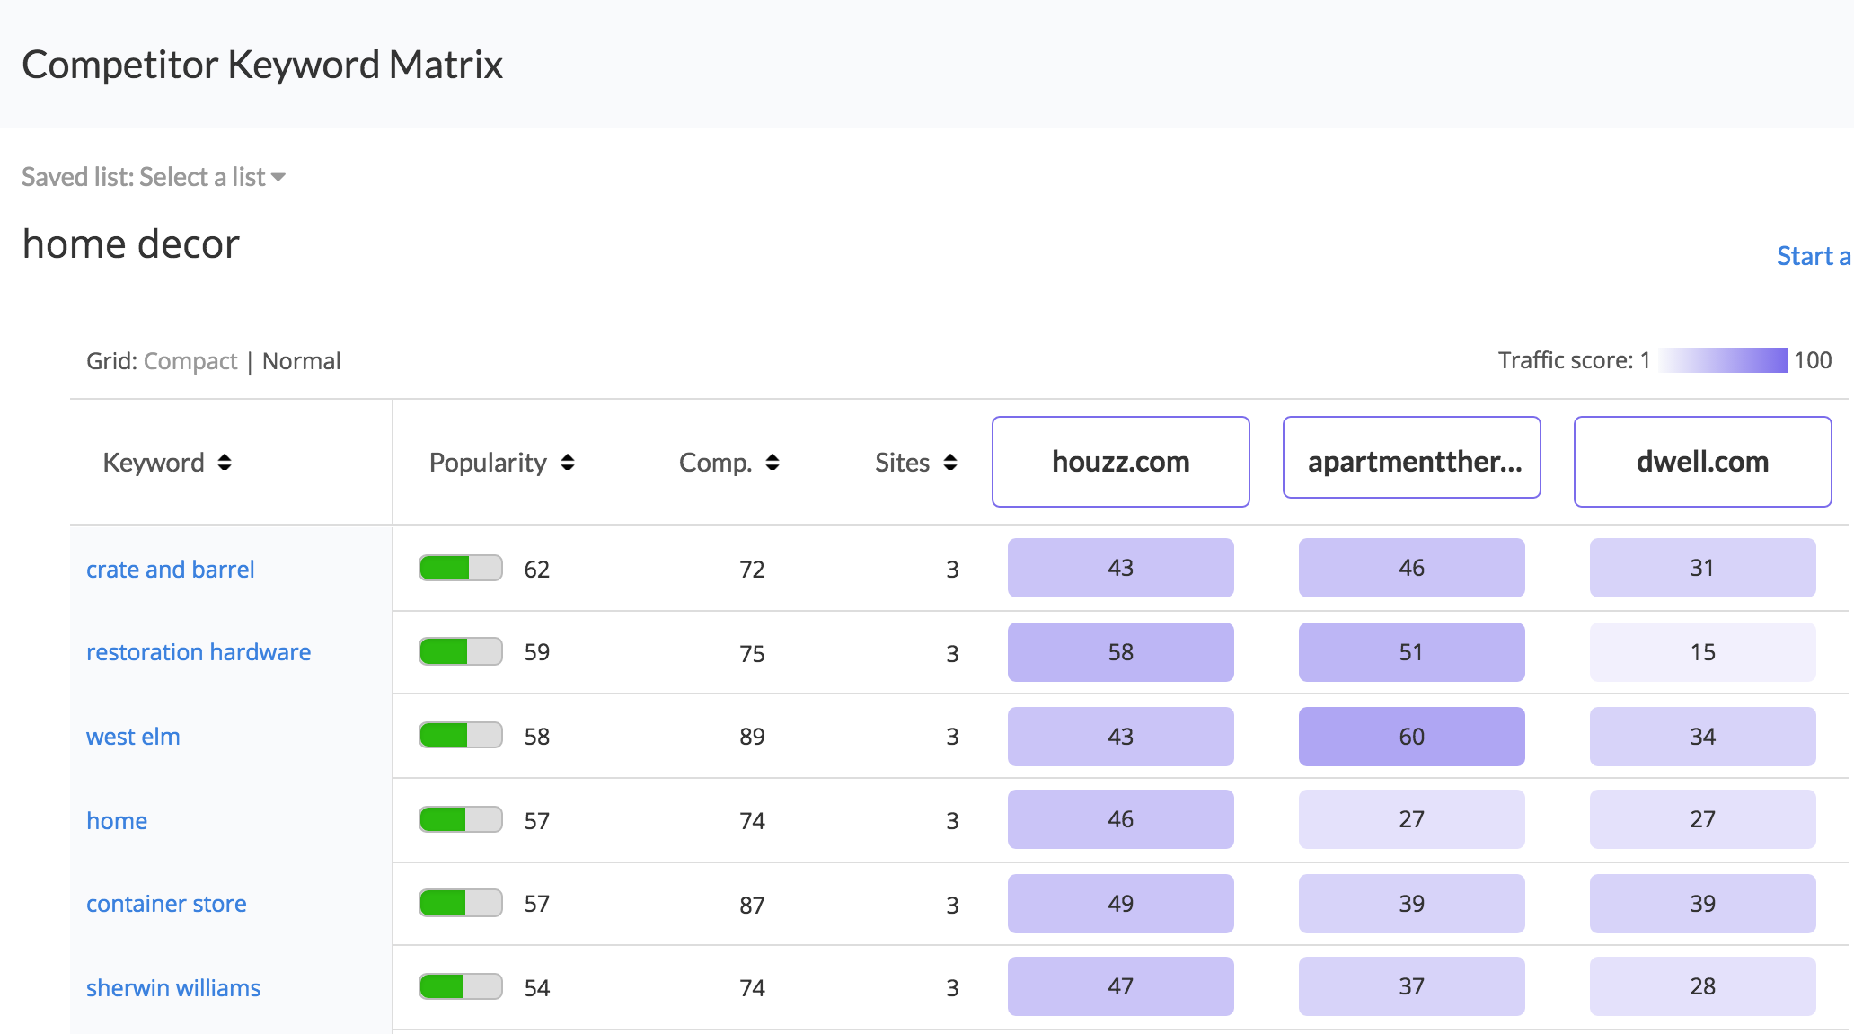The image size is (1854, 1034).
Task: Open the home keyword link
Action: pos(117,821)
